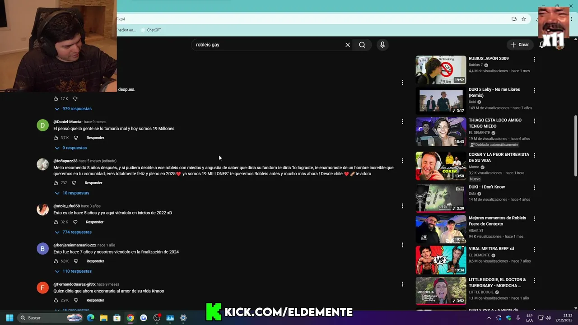This screenshot has width=578, height=325.
Task: Open the menu for VIRAL ME TIRA BEEF video
Action: pos(534,250)
